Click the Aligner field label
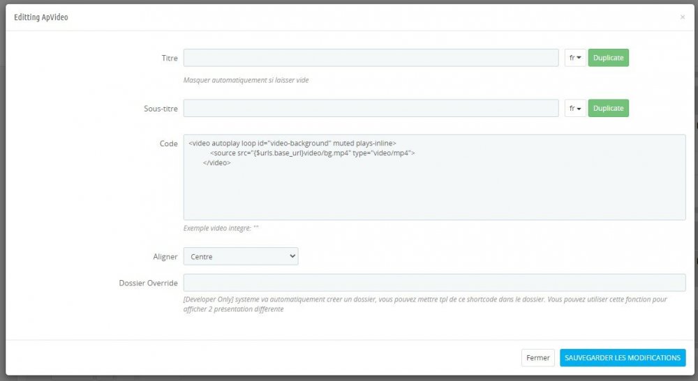Screen dimensions: 698x381 click(x=165, y=256)
